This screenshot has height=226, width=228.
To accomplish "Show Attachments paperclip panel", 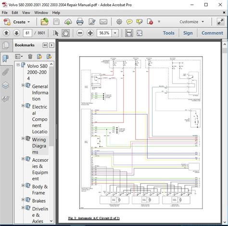I will click(x=6, y=72).
